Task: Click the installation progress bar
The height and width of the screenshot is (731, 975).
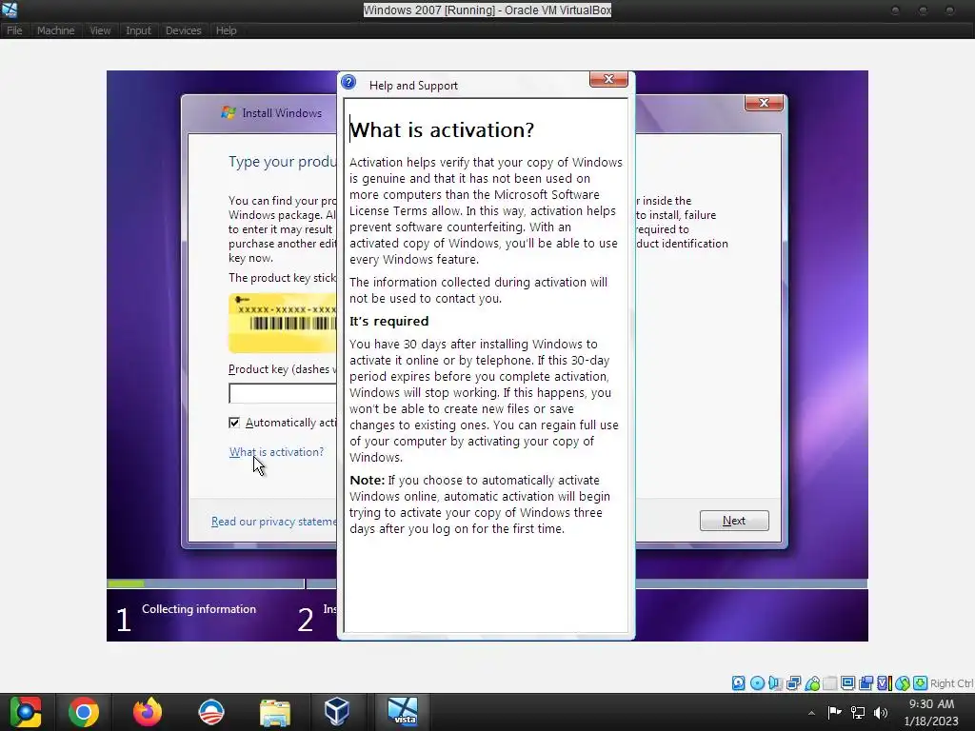Action: click(x=487, y=583)
